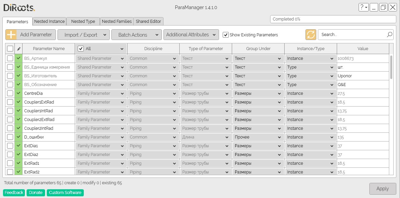Open the help question mark menu
The width and height of the screenshot is (400, 198).
click(x=363, y=7)
